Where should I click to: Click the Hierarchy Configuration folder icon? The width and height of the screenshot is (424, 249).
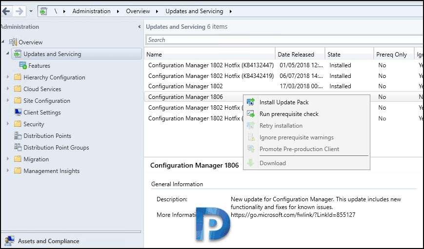click(x=18, y=77)
